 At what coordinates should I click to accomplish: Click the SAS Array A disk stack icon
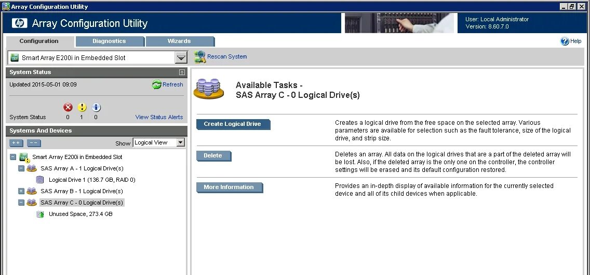tap(32, 168)
